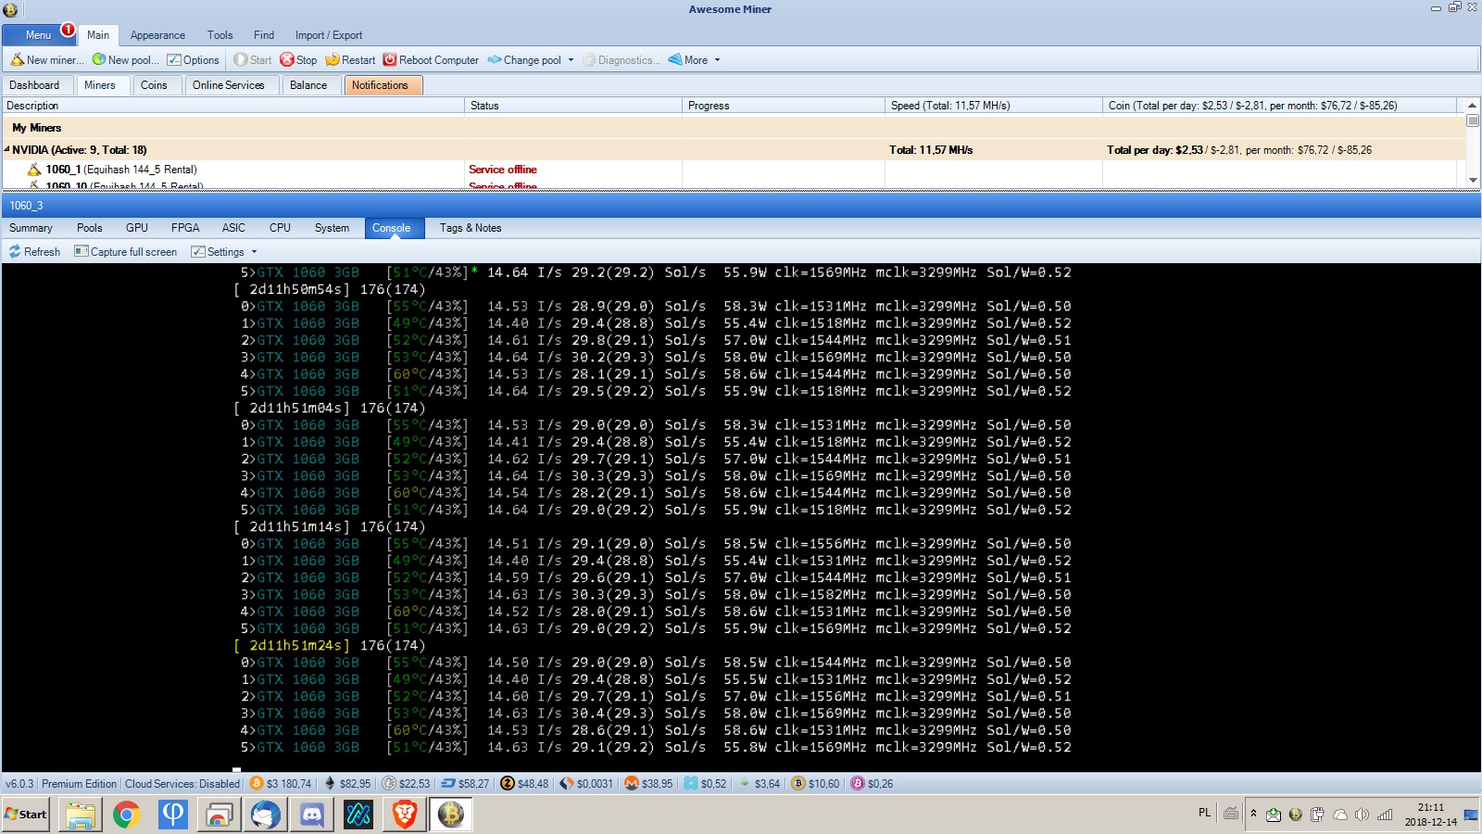Refresh the console output
Image resolution: width=1482 pixels, height=834 pixels.
click(x=34, y=252)
